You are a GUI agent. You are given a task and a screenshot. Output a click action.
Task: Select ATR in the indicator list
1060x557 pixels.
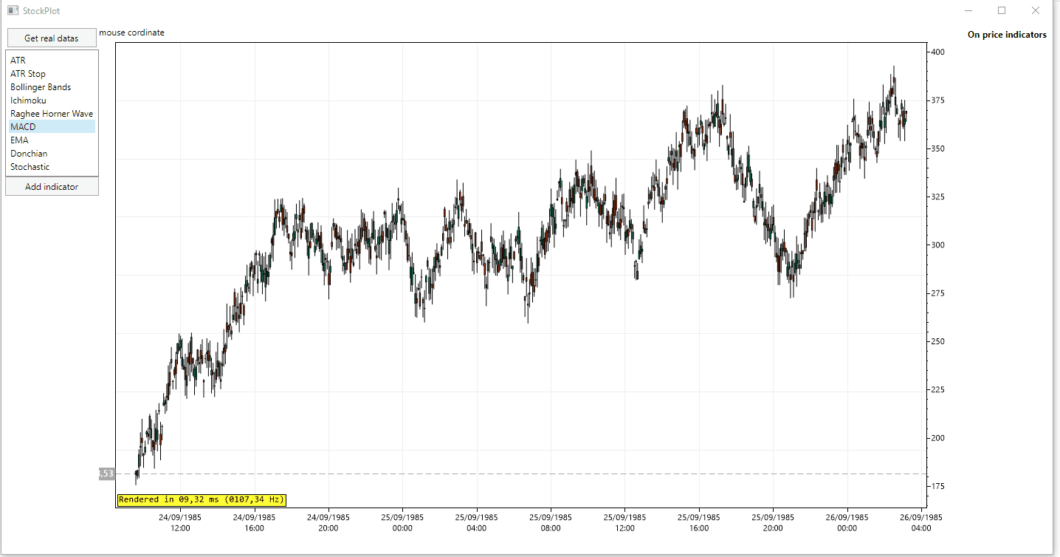tap(52, 61)
